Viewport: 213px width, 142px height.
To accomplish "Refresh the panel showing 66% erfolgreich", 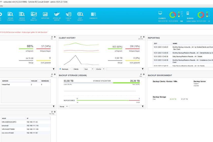I will [x=52, y=37].
